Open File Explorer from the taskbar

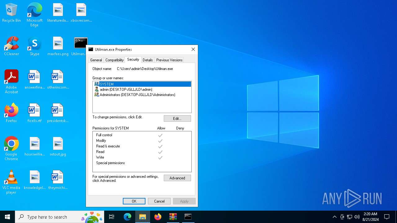(143, 217)
